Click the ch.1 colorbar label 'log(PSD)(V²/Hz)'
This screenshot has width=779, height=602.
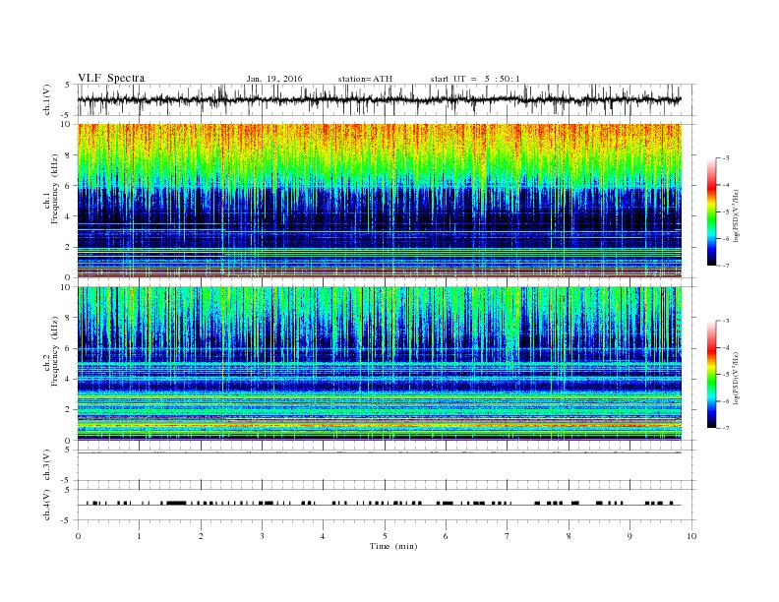[735, 214]
